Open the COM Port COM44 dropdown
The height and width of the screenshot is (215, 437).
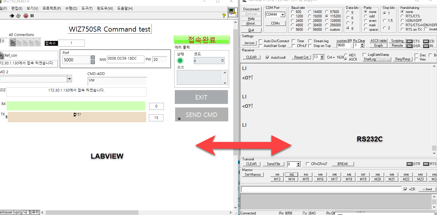pos(283,14)
